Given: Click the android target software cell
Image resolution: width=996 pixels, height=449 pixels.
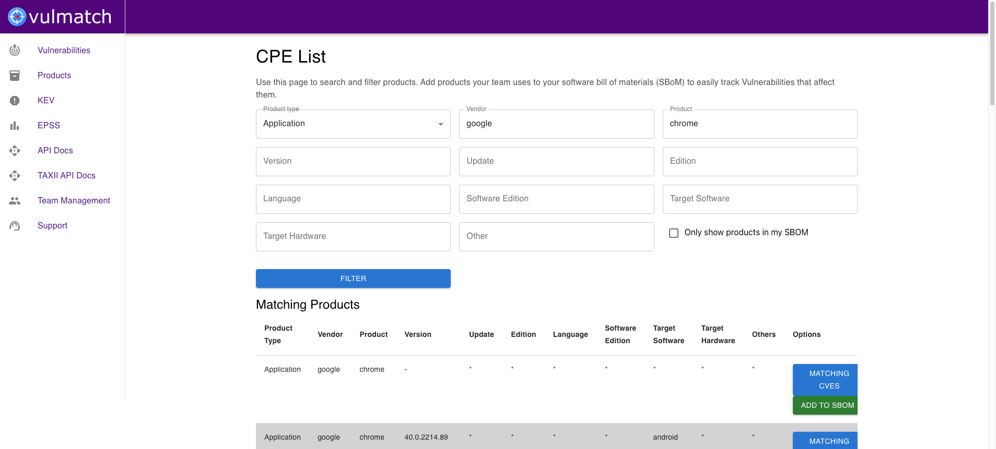Looking at the screenshot, I should click(665, 437).
